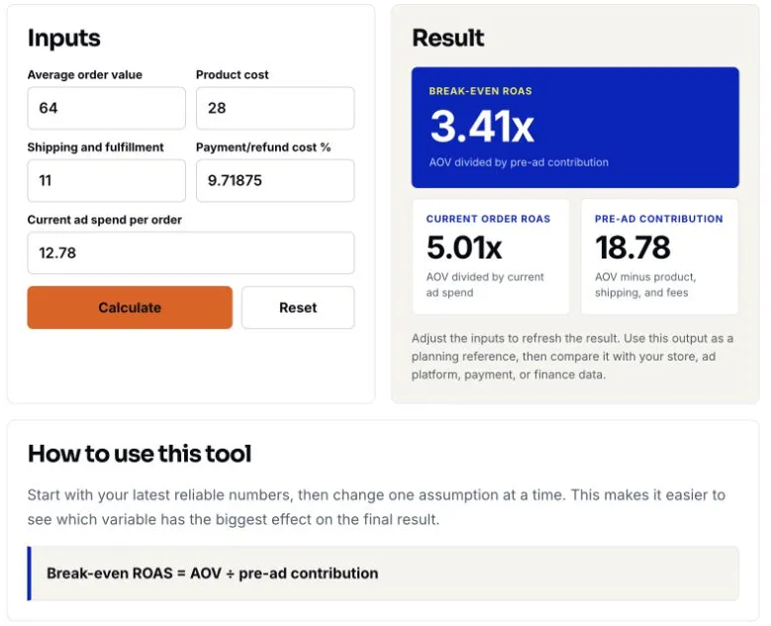Viewport: 771px width, 626px height.
Task: Click the Result heading
Action: (448, 38)
